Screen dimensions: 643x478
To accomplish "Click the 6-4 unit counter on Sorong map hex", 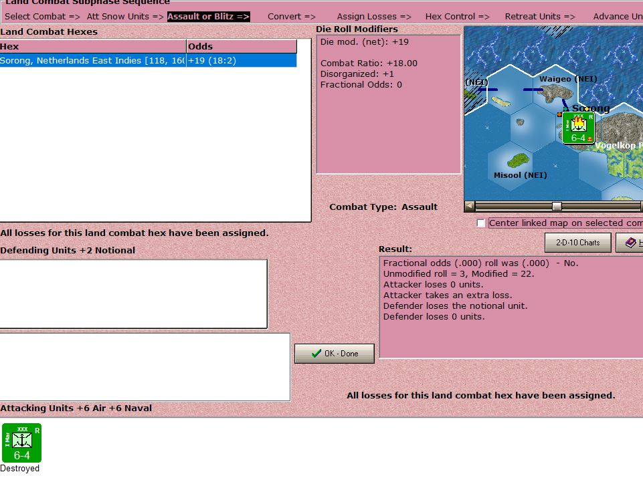I will 578,128.
